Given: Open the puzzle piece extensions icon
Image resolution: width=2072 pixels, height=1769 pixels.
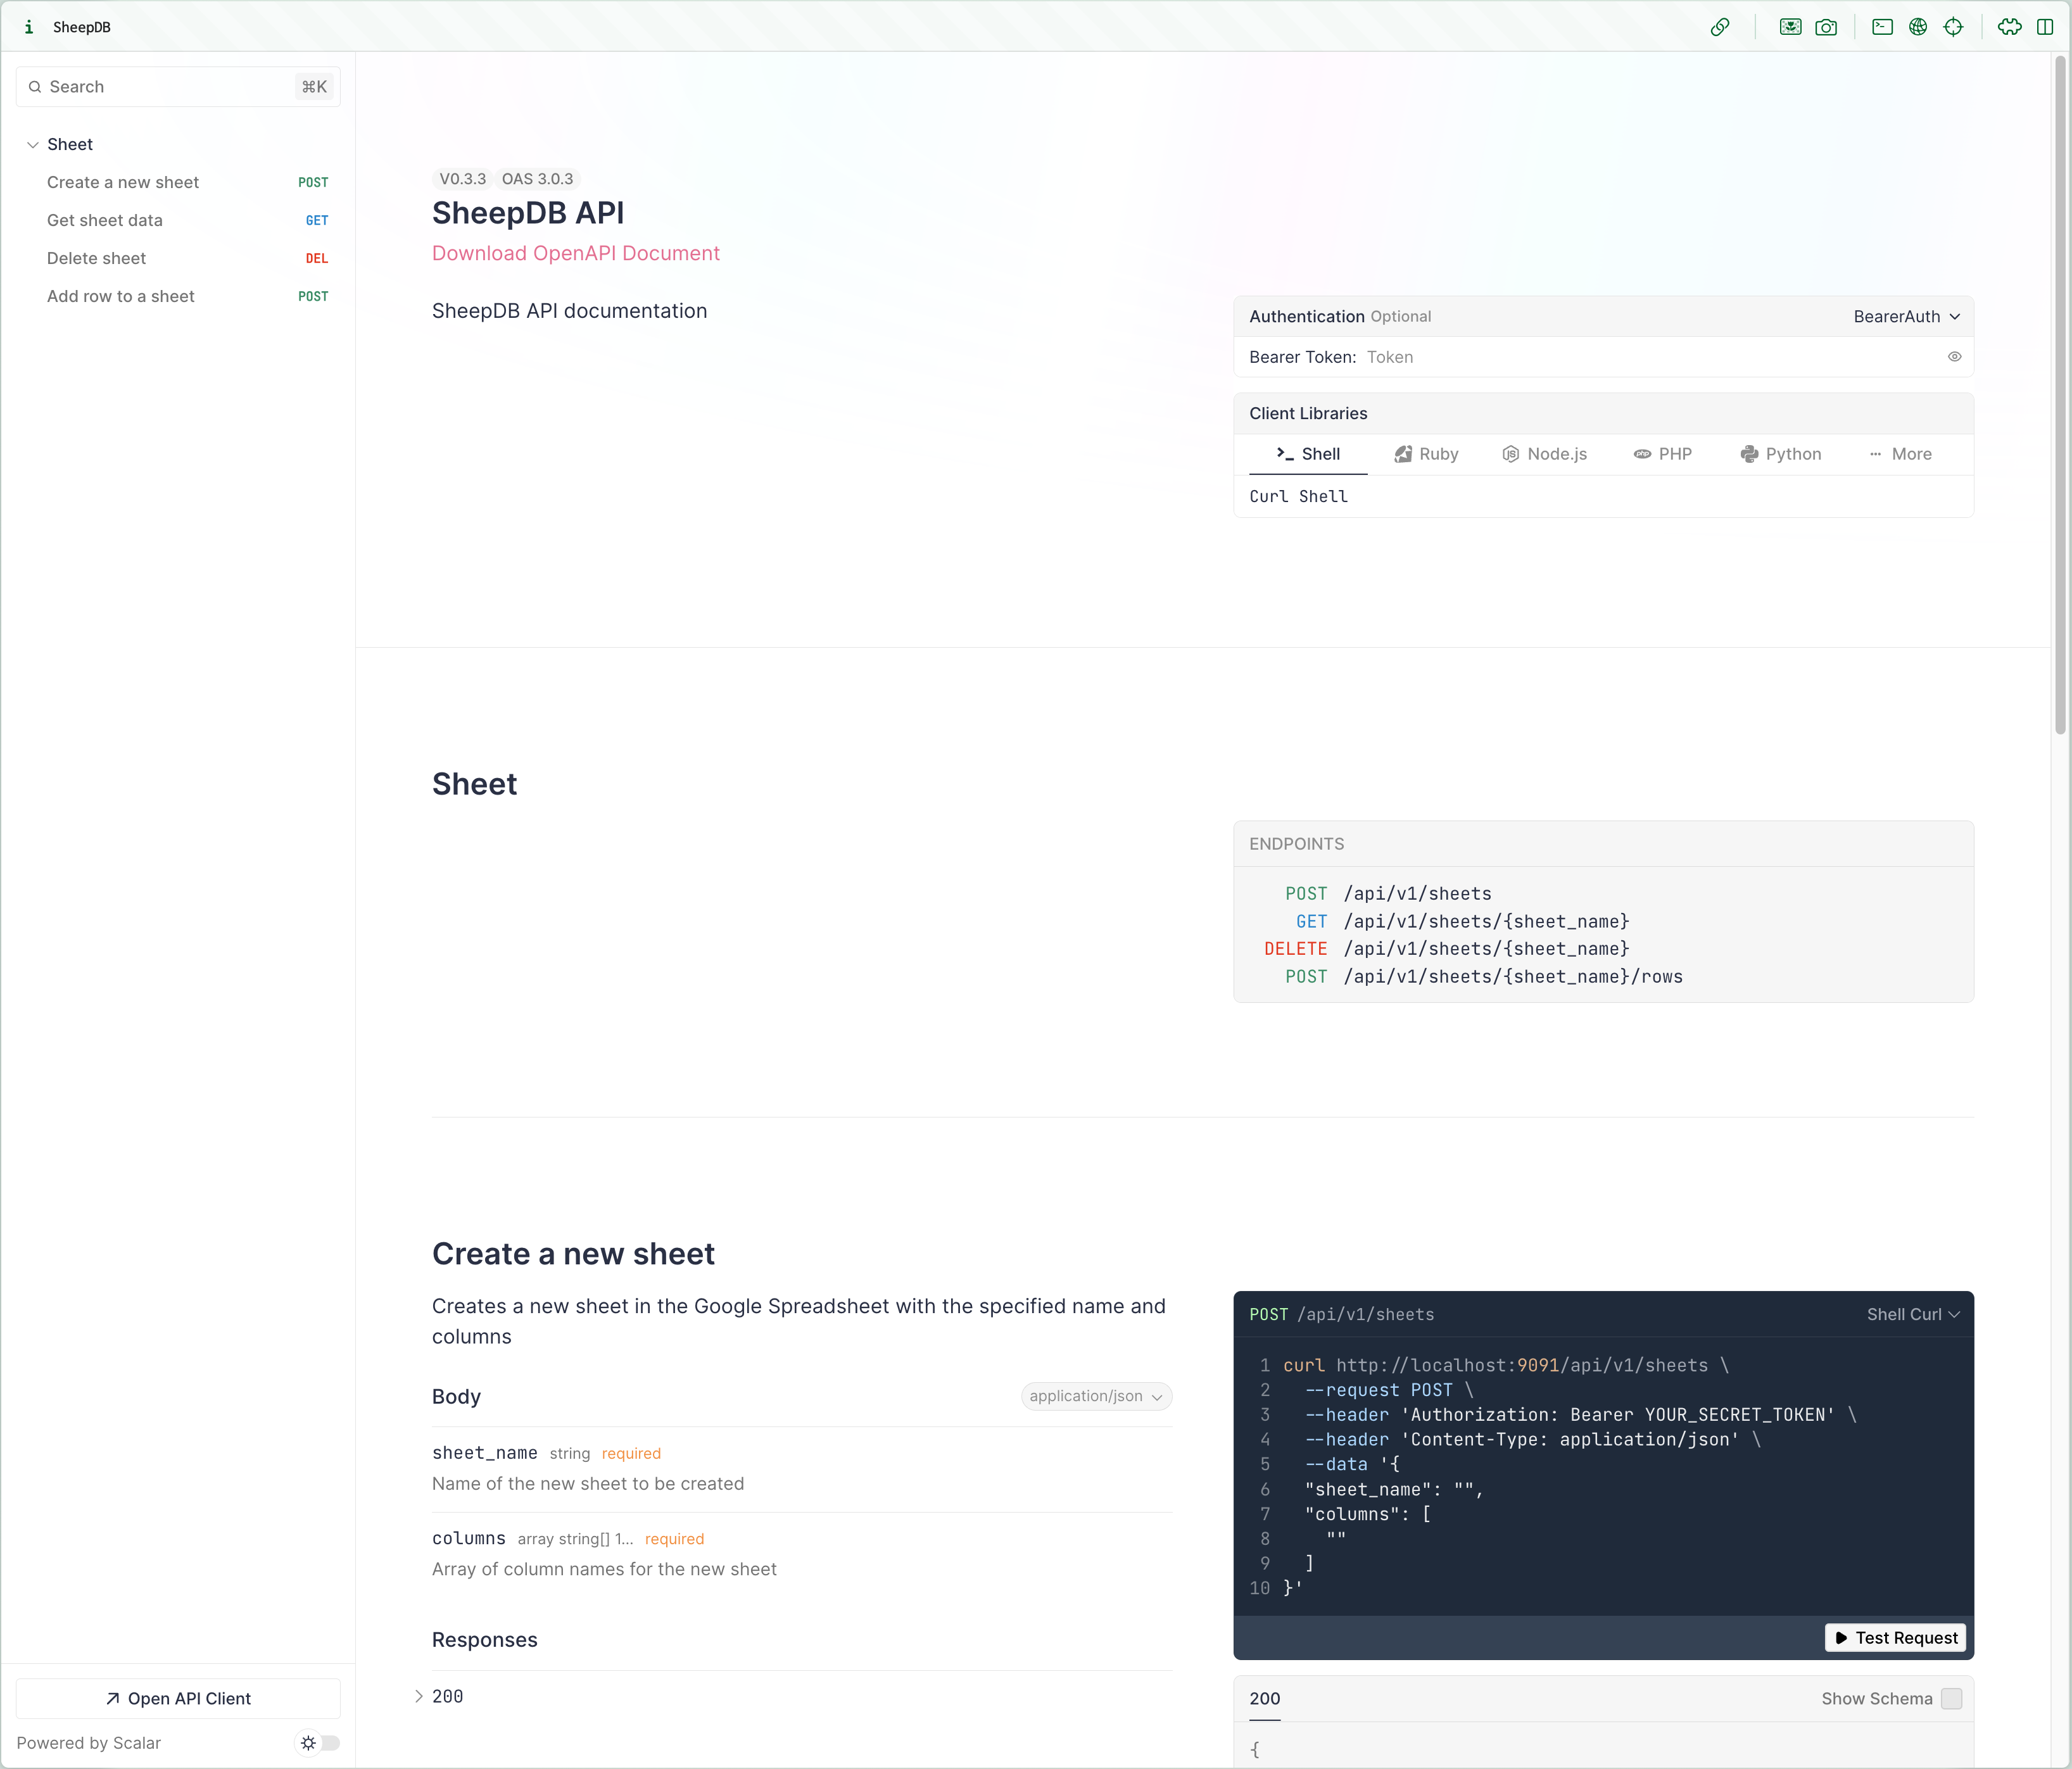Looking at the screenshot, I should pos(2009,27).
